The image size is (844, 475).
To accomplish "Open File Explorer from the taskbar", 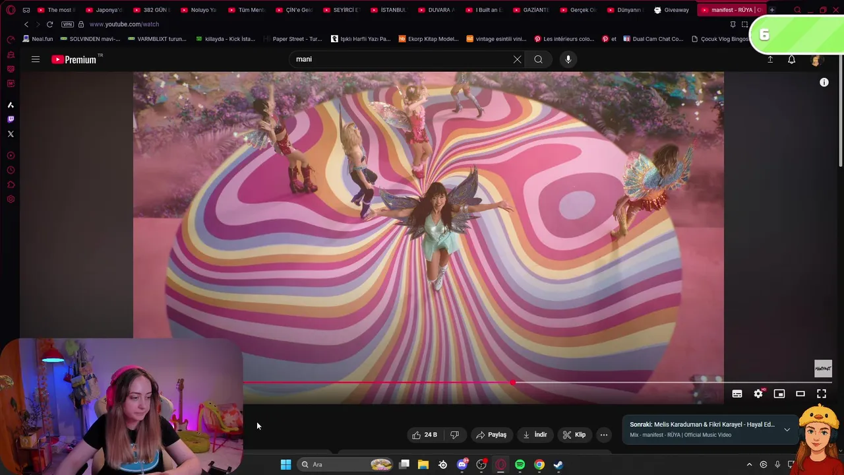I will tap(423, 464).
